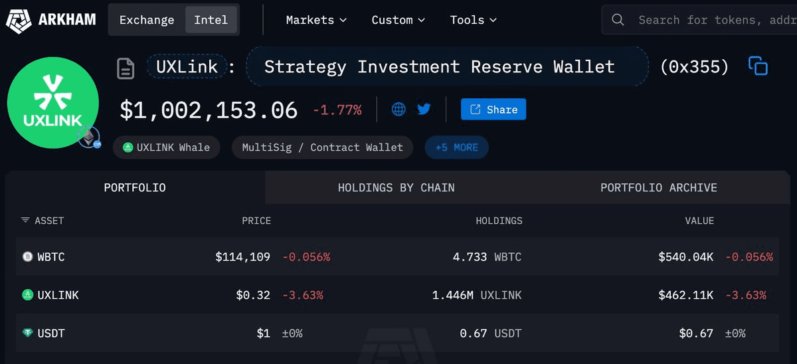Click the -1.77% portfolio change
The image size is (797, 364).
point(337,110)
